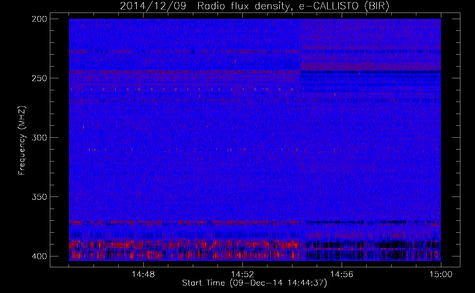Screen dimensions: 475x293
Task: Click the 14:52 time tick label
Action: (242, 275)
